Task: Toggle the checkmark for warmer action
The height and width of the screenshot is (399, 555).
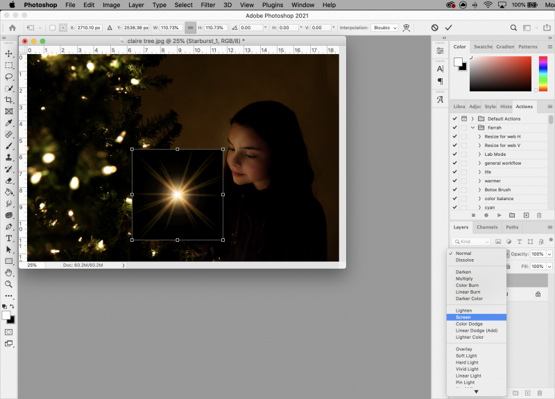Action: (x=455, y=181)
